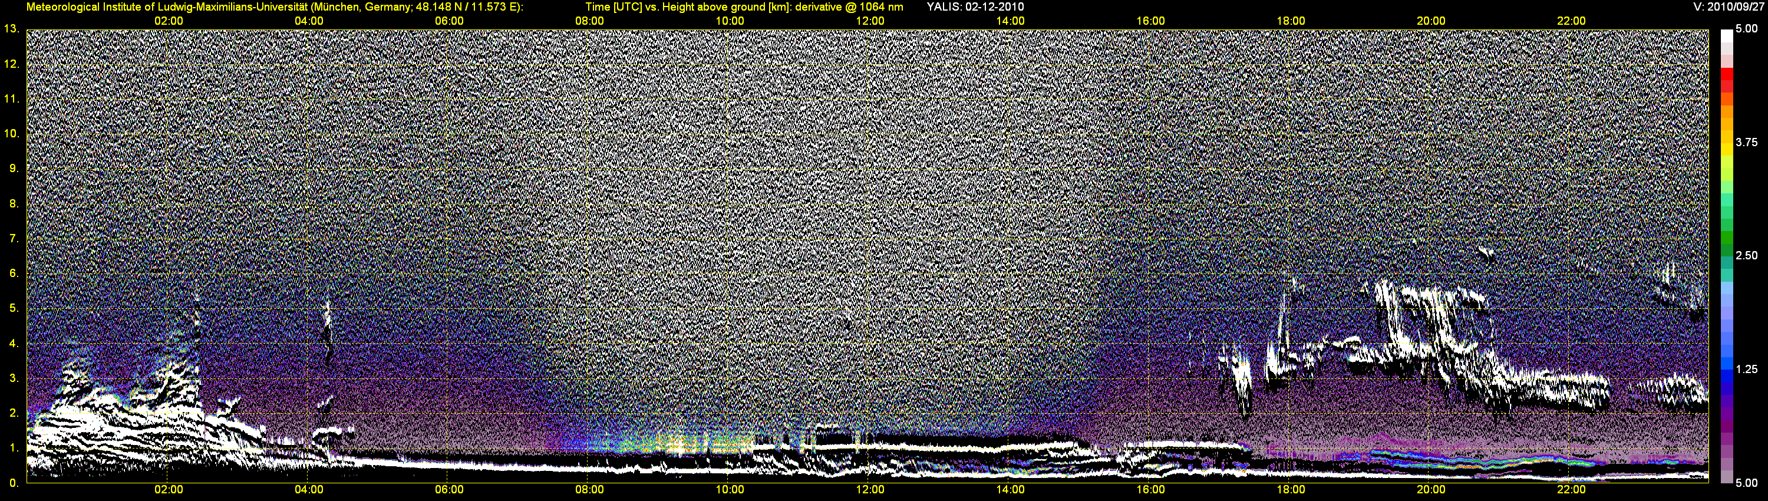Click the 'V: 2010/09/27' version label
This screenshot has height=501, width=1768.
click(1727, 7)
